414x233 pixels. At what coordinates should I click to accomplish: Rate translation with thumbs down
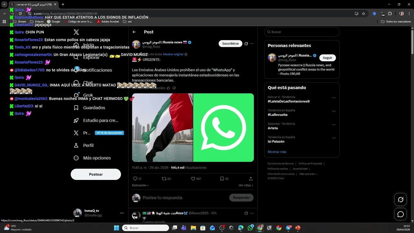pyautogui.click(x=174, y=88)
